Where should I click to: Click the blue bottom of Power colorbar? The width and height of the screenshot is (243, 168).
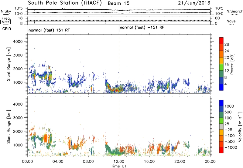(x=221, y=87)
